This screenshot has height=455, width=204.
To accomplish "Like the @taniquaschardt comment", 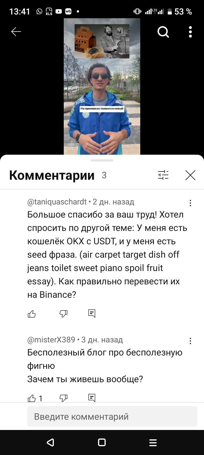I will [32, 314].
